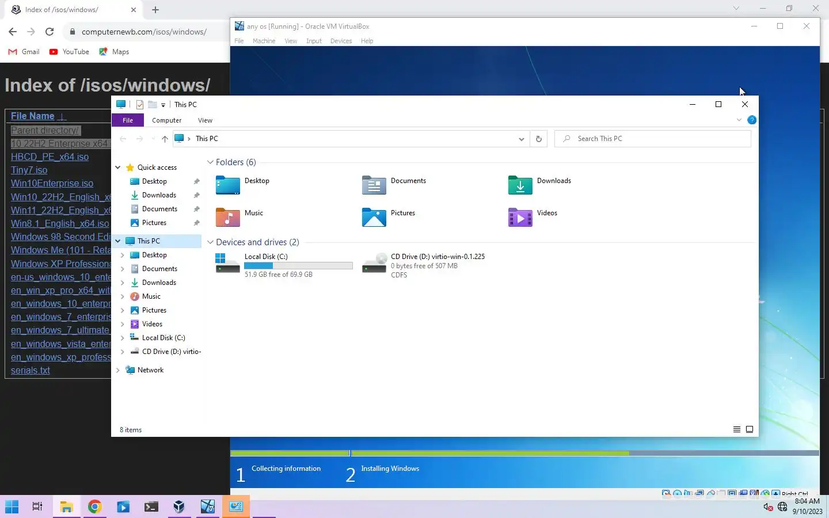Click the Search This PC field
Viewport: 829px width, 518px height.
tap(653, 139)
